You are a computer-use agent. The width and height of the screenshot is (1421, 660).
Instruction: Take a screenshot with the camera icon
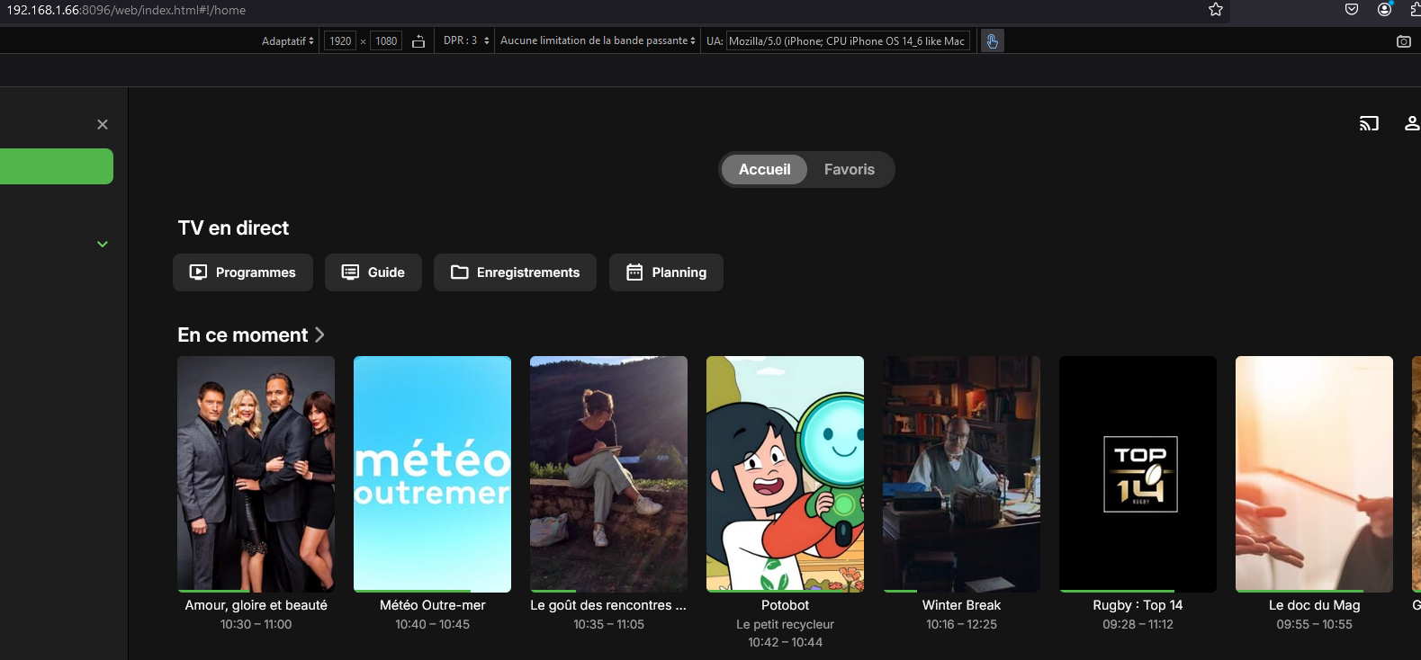[x=1403, y=41]
